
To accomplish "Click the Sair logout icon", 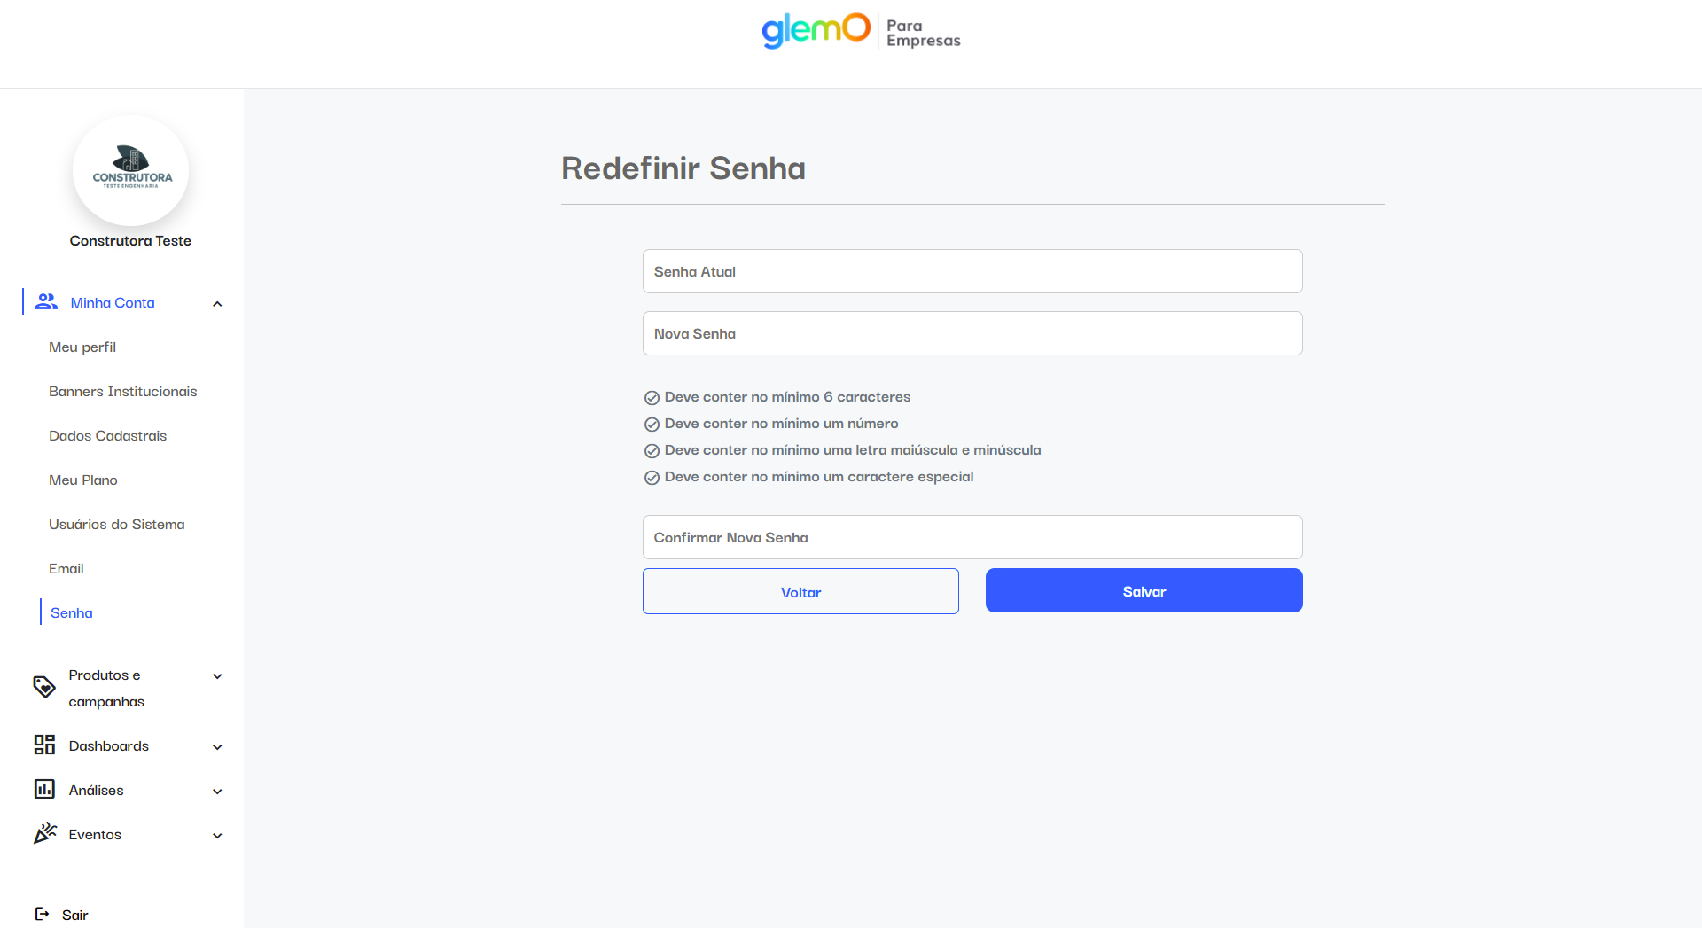I will pos(42,914).
